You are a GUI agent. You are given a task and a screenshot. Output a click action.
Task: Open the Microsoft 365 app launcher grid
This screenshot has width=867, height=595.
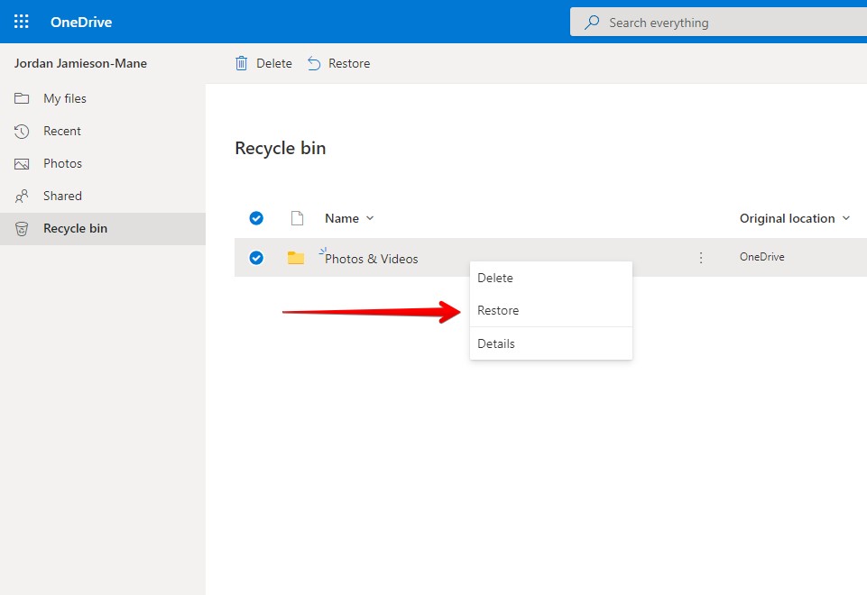[x=20, y=21]
